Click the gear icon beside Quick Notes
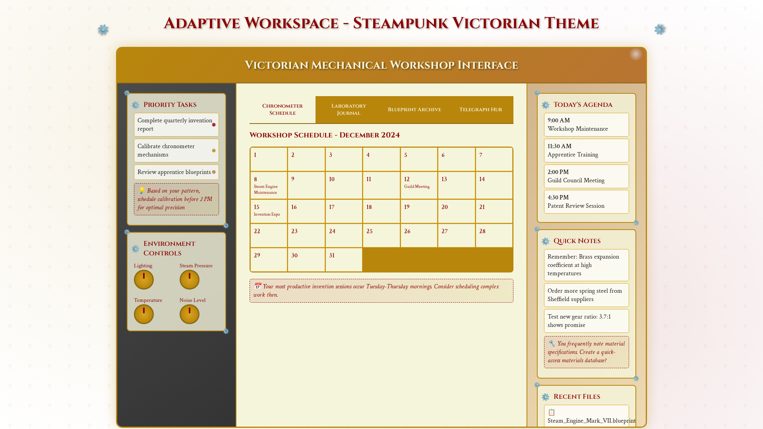 (x=546, y=242)
